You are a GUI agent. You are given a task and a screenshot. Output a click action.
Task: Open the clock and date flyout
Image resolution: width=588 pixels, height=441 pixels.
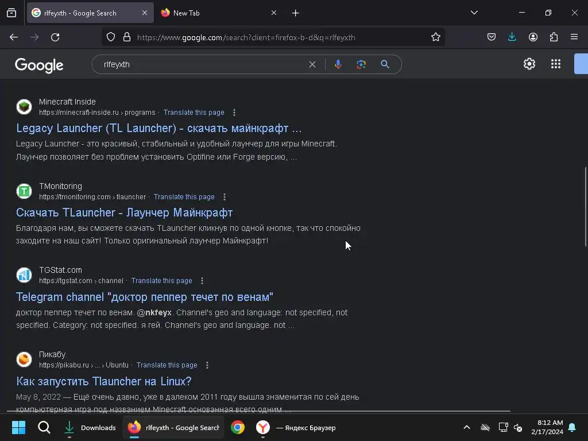[x=547, y=427]
